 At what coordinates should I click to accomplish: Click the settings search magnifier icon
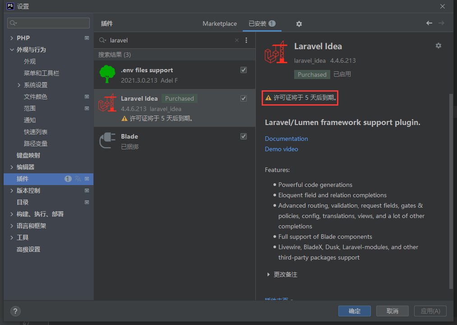[x=14, y=23]
